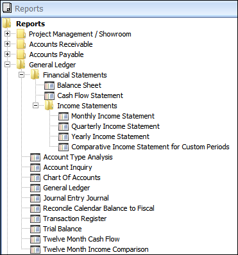Open the Trial Balance report
Screen dimensions: 238x255
(62, 229)
